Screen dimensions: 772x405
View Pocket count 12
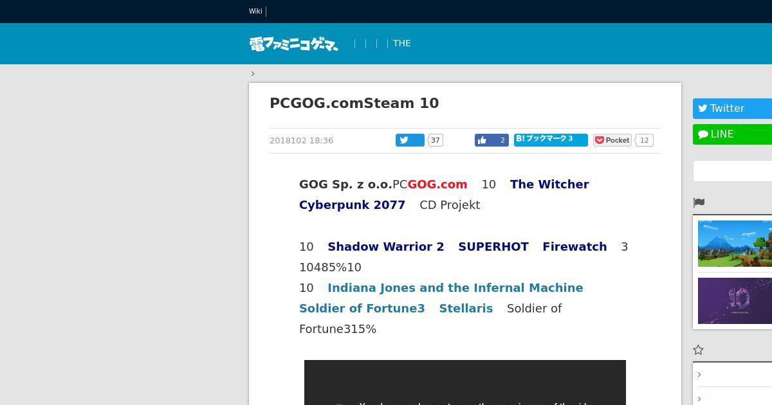click(x=644, y=140)
